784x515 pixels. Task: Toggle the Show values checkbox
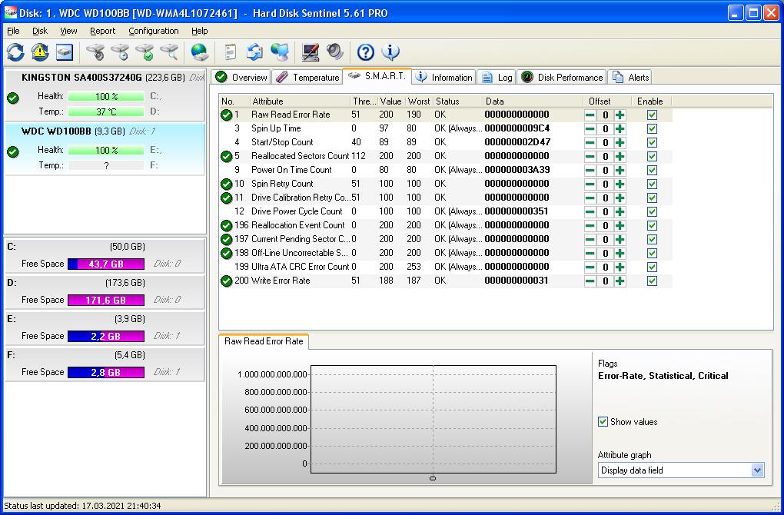pos(603,421)
